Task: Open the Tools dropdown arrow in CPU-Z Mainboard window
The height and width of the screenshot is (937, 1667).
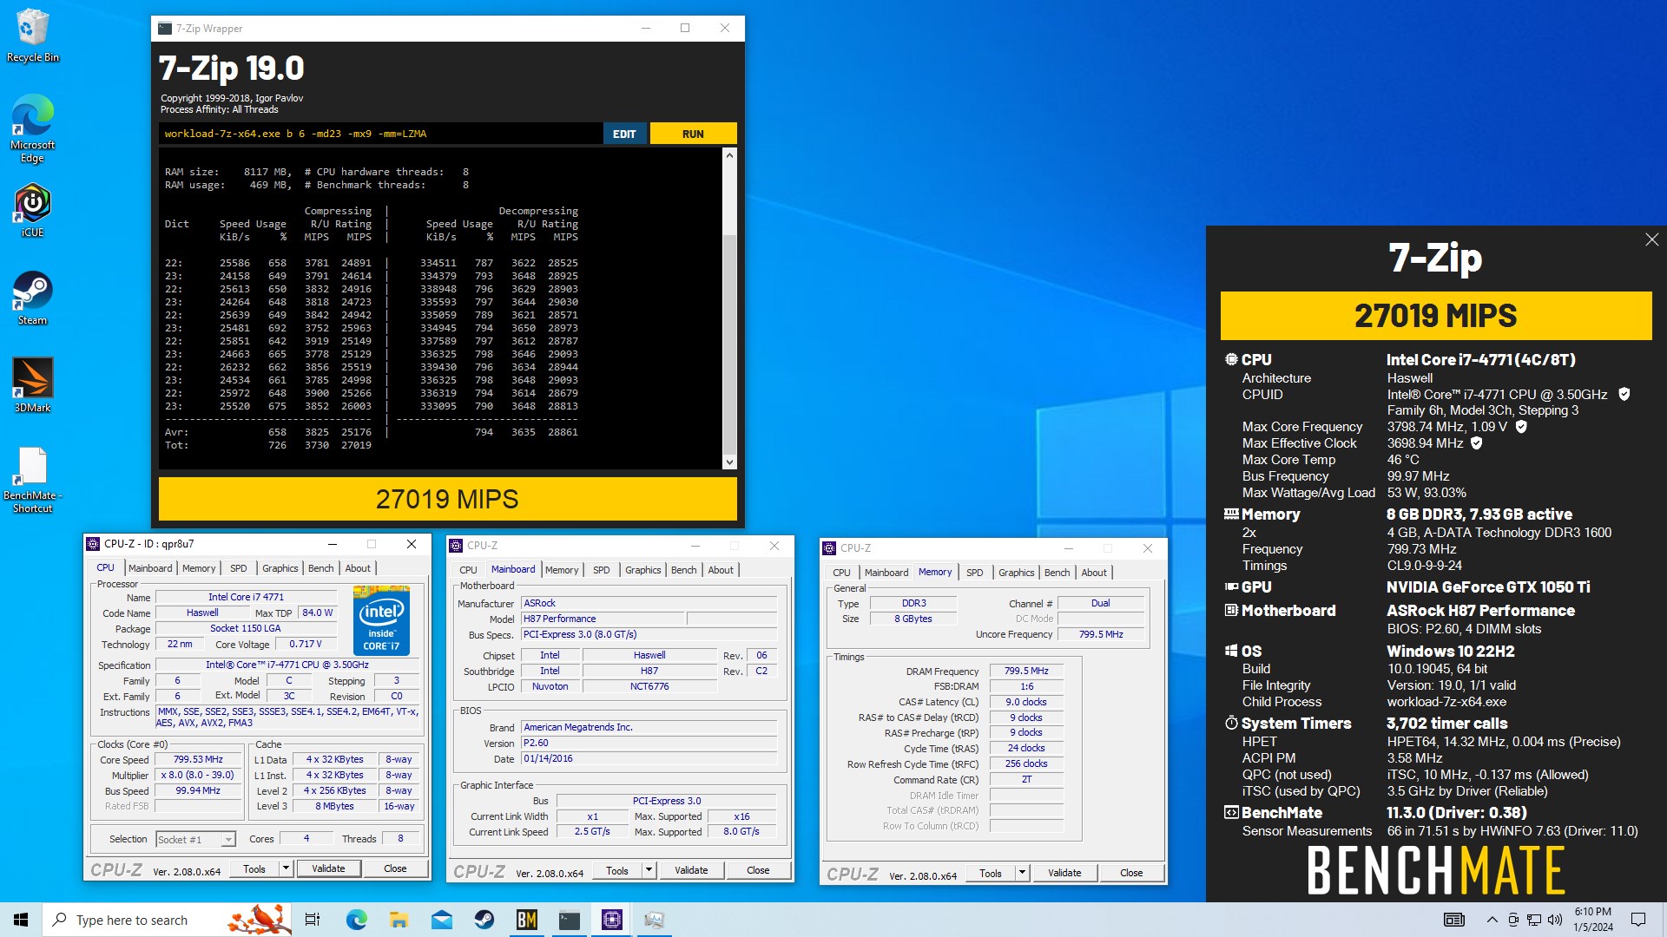Action: [649, 870]
